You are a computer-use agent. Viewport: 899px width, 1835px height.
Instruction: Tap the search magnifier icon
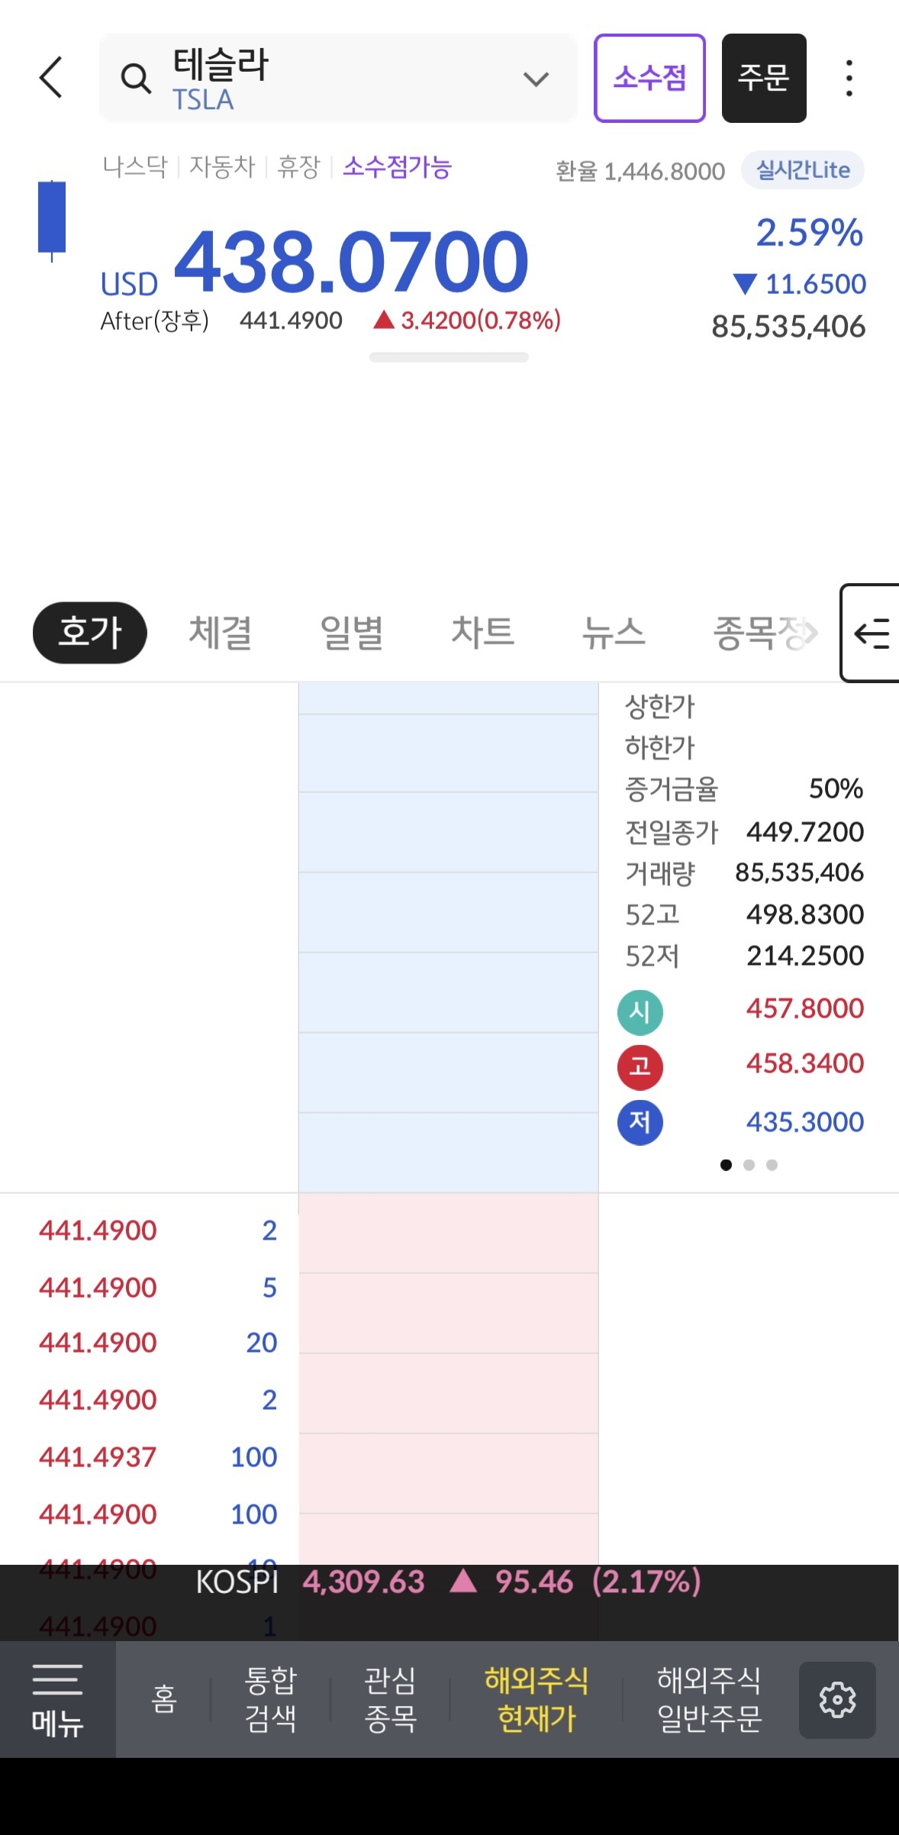point(136,78)
